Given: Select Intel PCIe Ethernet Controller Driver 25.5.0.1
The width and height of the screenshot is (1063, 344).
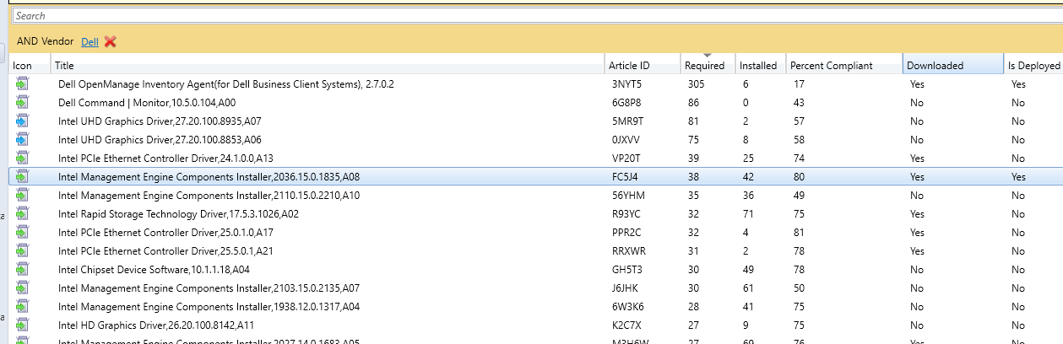Looking at the screenshot, I should pos(165,251).
